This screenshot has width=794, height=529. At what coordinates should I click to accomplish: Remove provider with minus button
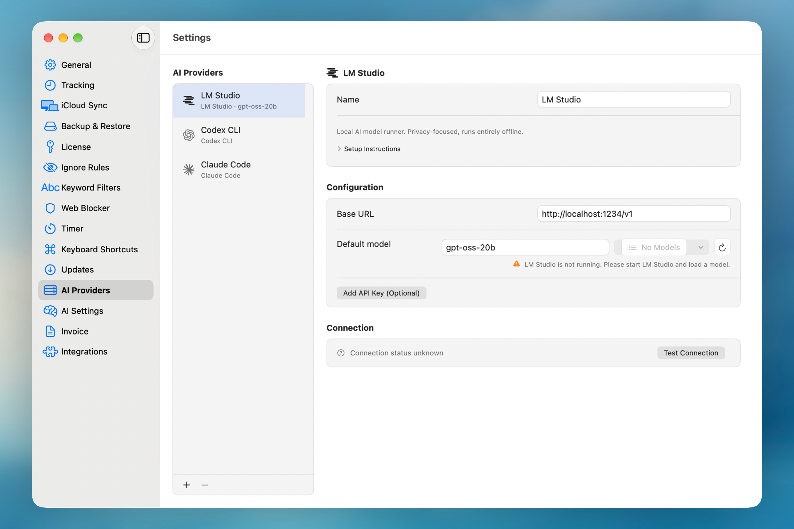(205, 485)
